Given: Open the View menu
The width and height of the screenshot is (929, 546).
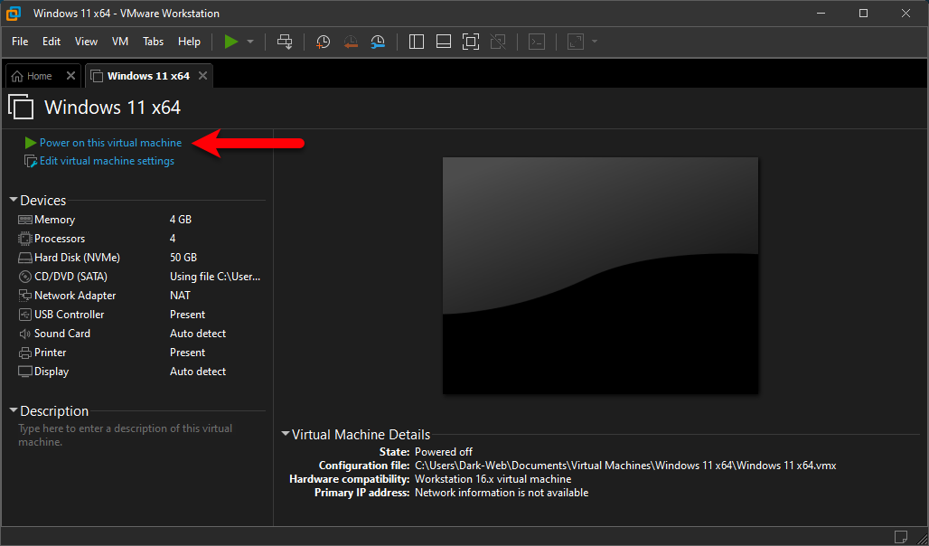Looking at the screenshot, I should [87, 42].
